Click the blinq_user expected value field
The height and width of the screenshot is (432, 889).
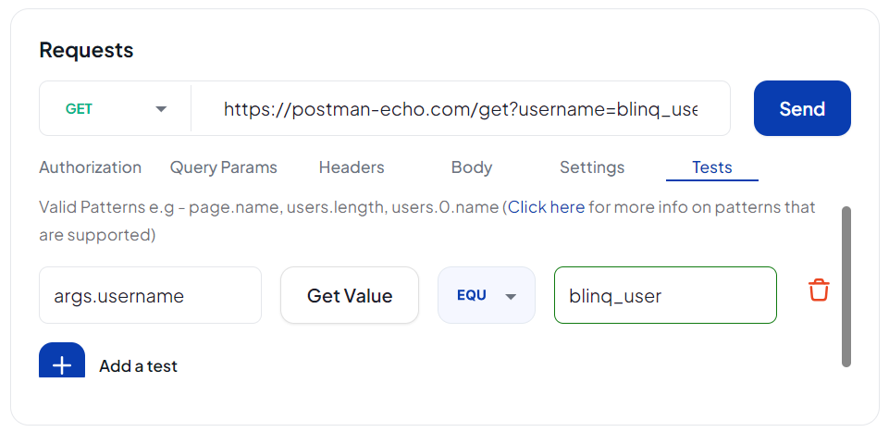(x=664, y=296)
